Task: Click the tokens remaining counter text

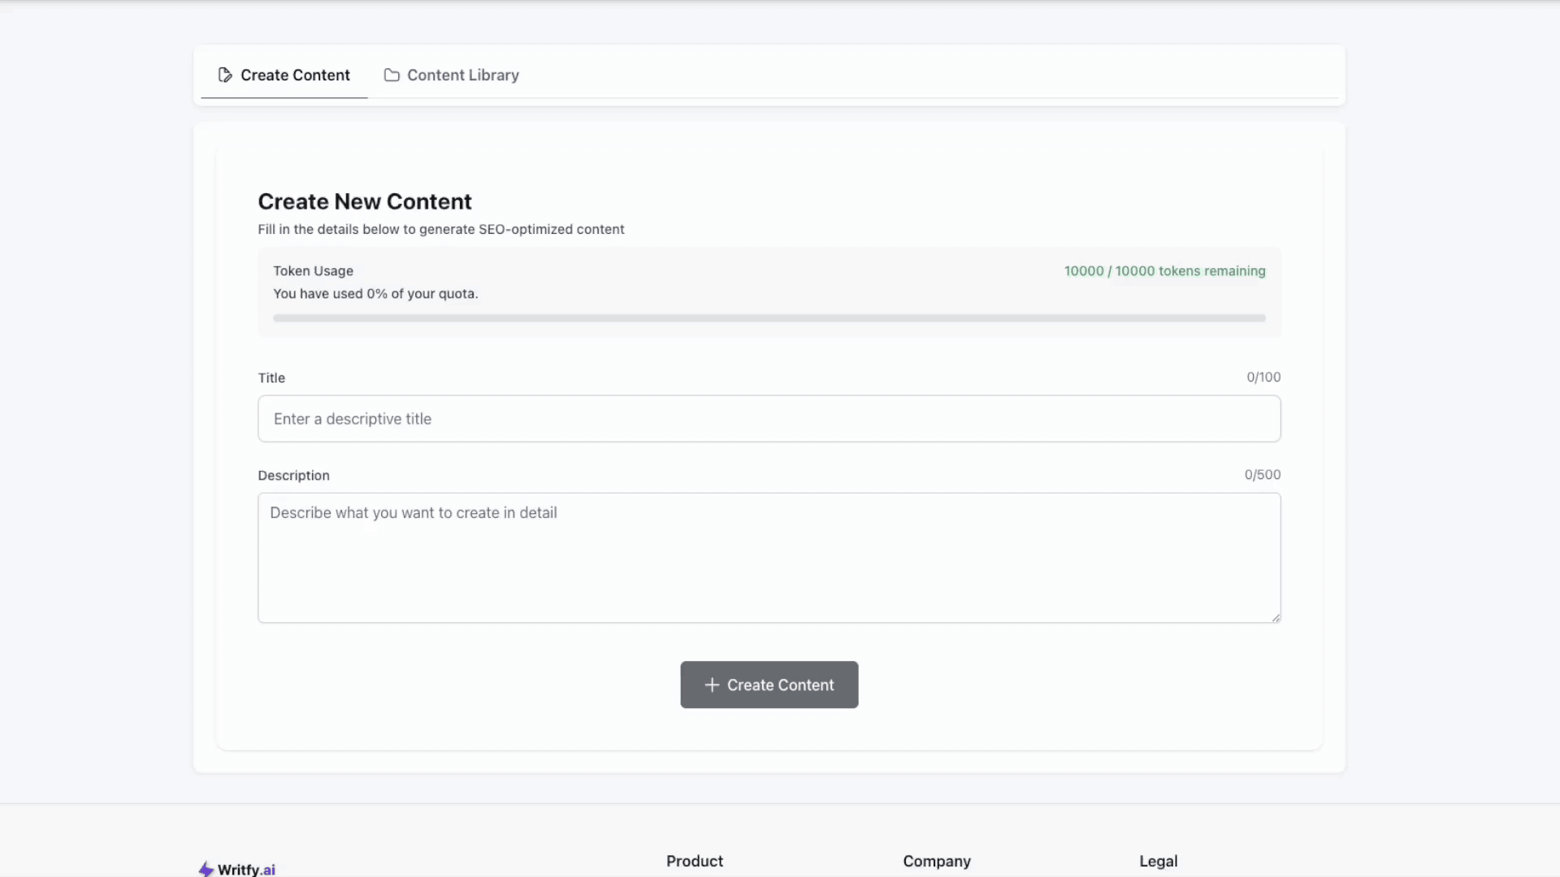Action: tap(1164, 271)
